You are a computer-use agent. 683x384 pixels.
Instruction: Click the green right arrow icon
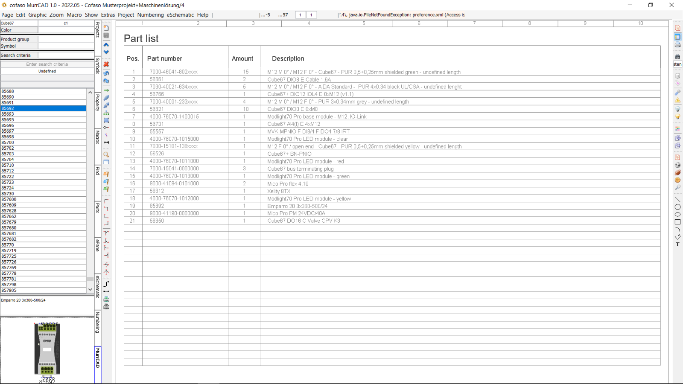click(106, 90)
